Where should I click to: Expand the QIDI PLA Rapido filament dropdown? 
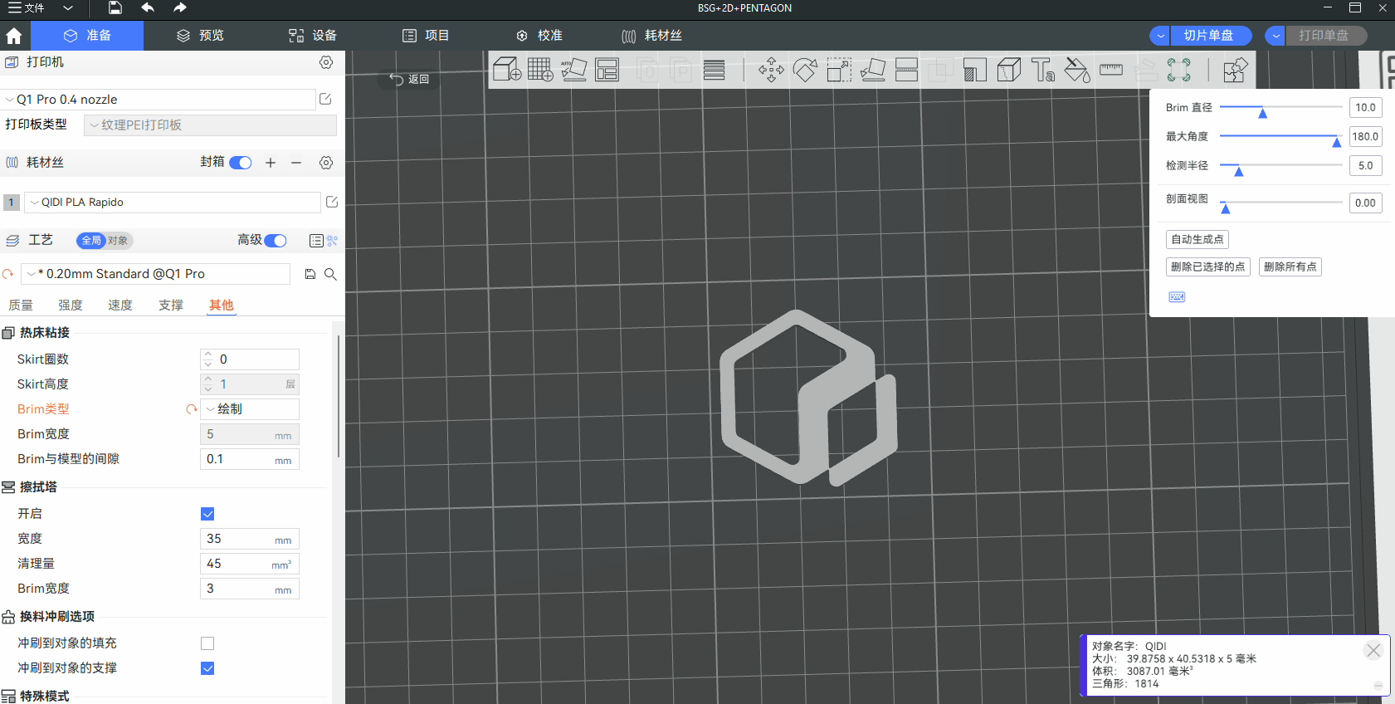tap(172, 203)
